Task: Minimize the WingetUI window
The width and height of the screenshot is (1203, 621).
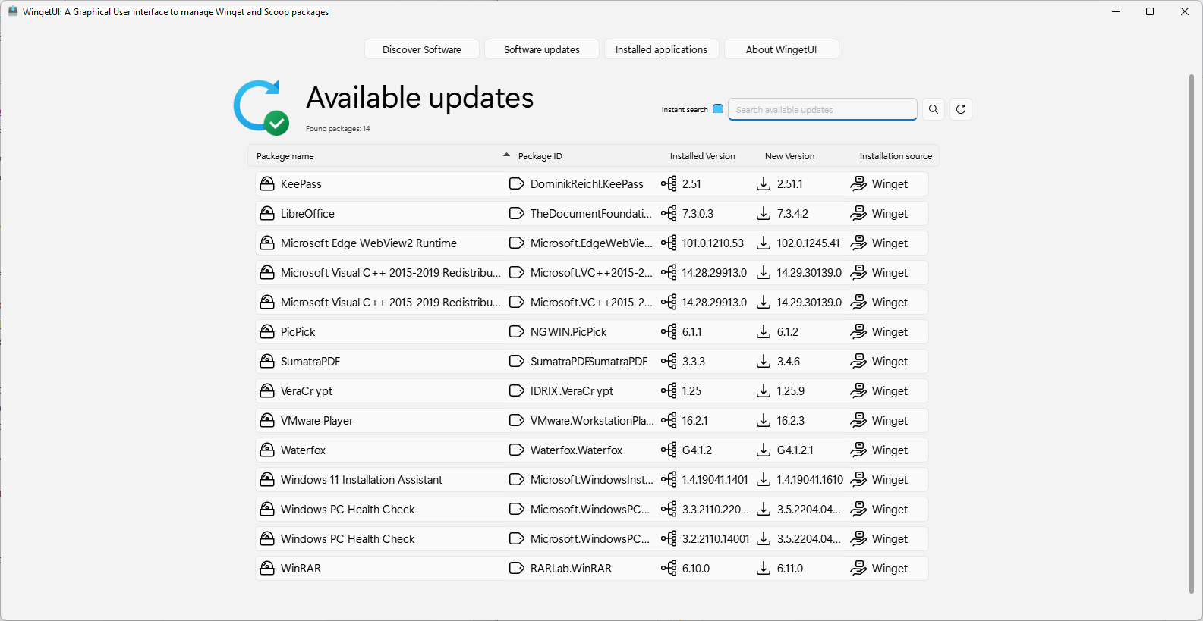Action: click(1116, 11)
